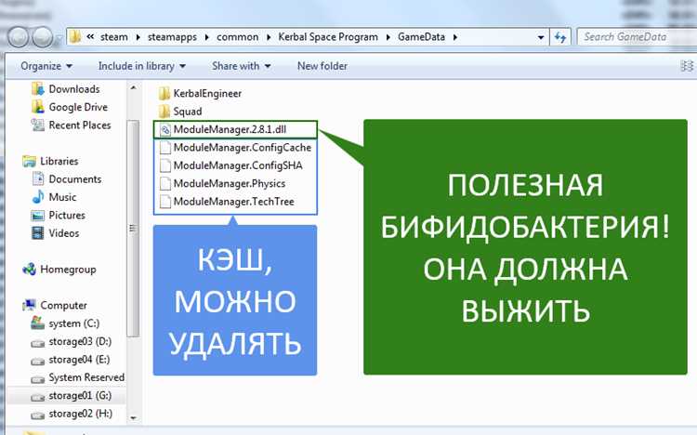The height and width of the screenshot is (435, 697).
Task: Expand the arrow after steamapps breadcrumb
Action: tap(206, 37)
